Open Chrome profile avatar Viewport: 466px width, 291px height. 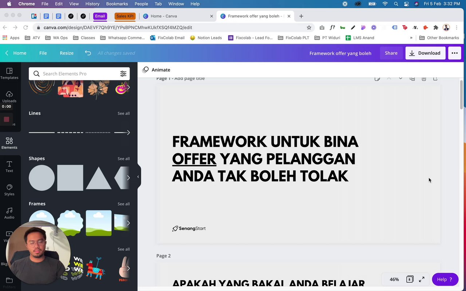[446, 27]
